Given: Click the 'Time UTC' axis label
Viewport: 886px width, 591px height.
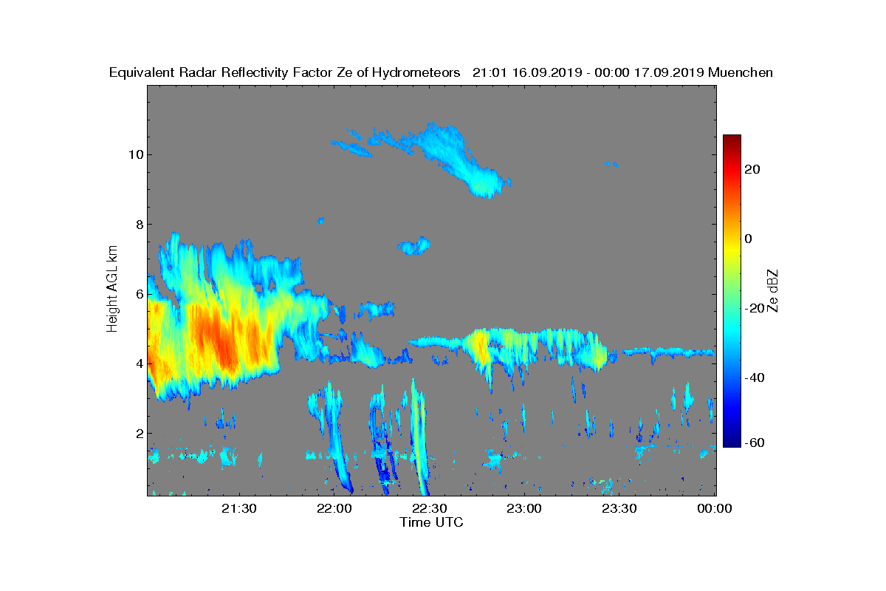Looking at the screenshot, I should 431,522.
